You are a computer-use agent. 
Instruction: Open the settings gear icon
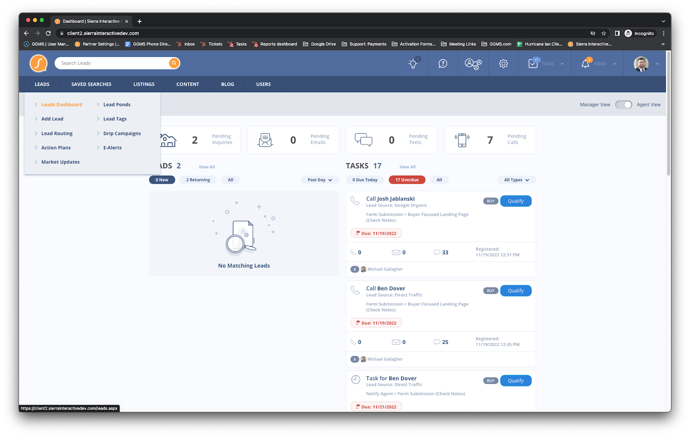click(503, 64)
